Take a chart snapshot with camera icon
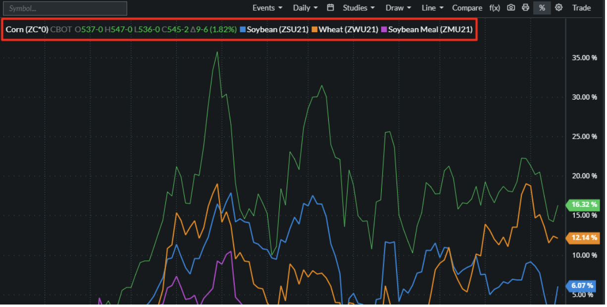Screen dimensions: 607x307 tap(511, 8)
